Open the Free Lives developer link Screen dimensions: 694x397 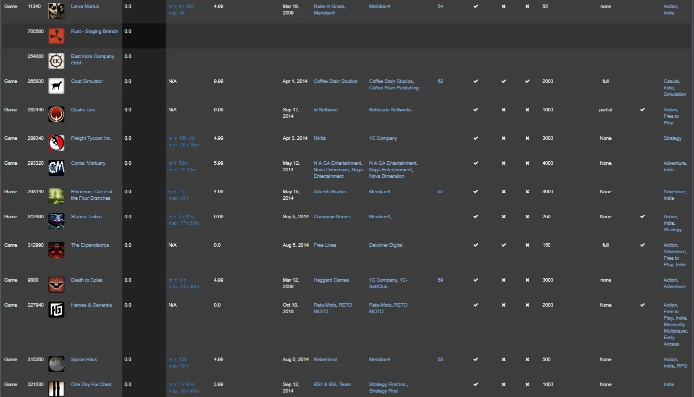(x=325, y=245)
